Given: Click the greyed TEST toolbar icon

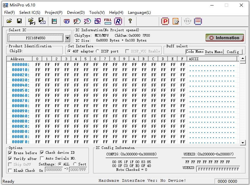Looking at the screenshot, I should pos(187,21).
